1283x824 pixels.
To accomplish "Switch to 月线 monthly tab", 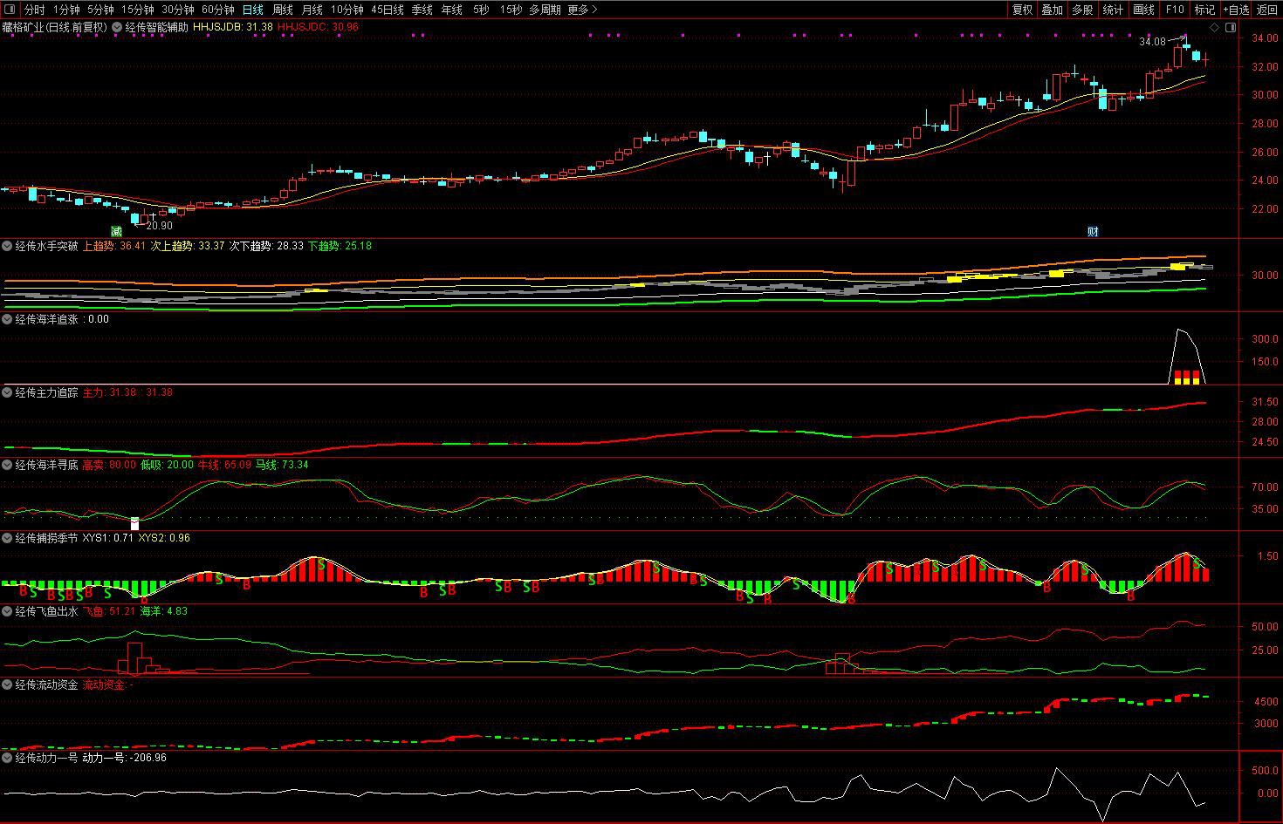I will click(312, 10).
